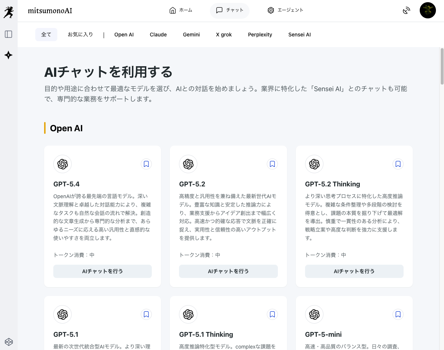The height and width of the screenshot is (350, 444).
Task: Open the エージェント section
Action: click(x=286, y=10)
